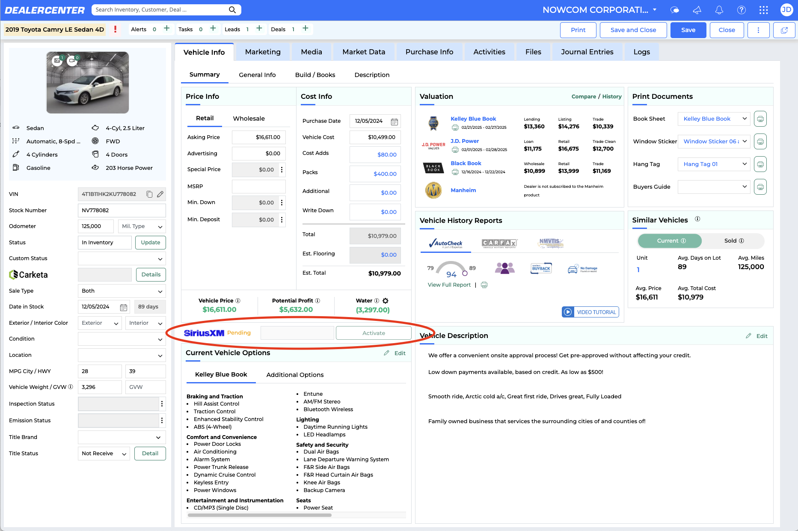
Task: Open Date in Stock calendar icon
Action: tap(124, 307)
